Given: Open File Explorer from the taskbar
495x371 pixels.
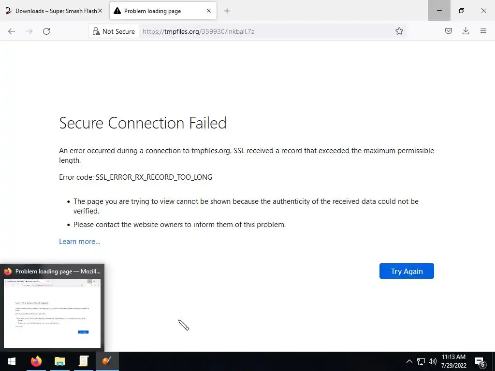Looking at the screenshot, I should coord(59,361).
